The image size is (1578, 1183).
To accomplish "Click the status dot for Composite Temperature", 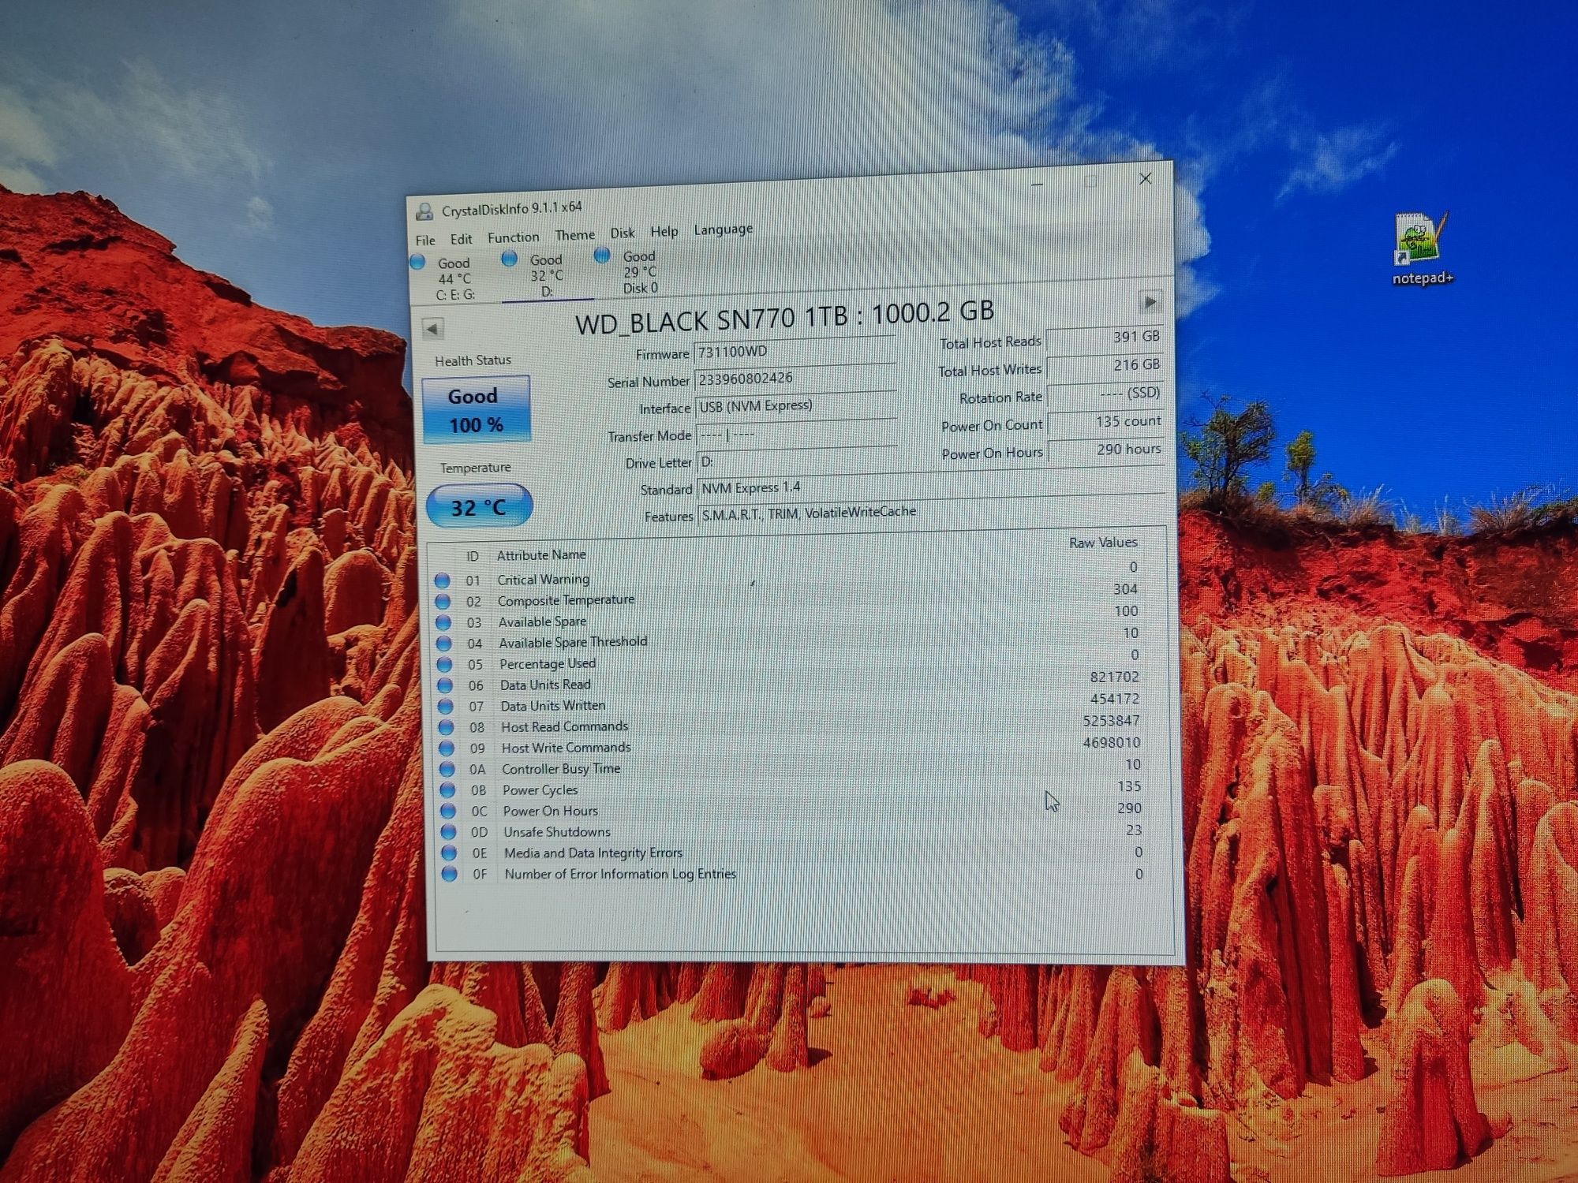I will pos(443,603).
